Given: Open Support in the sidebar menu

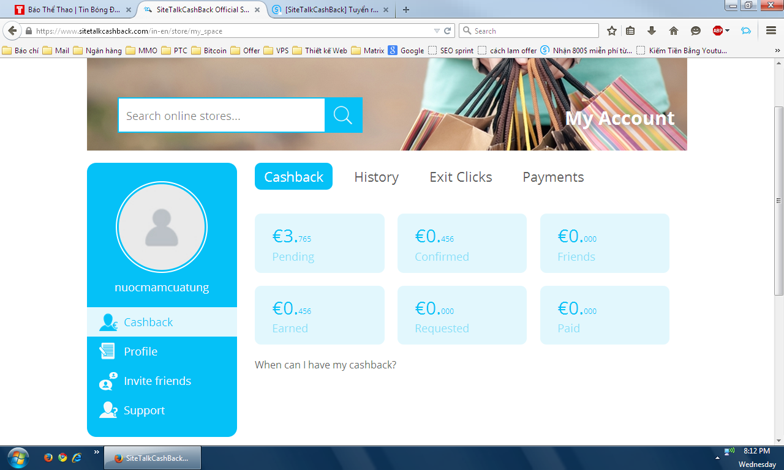Looking at the screenshot, I should [162, 410].
